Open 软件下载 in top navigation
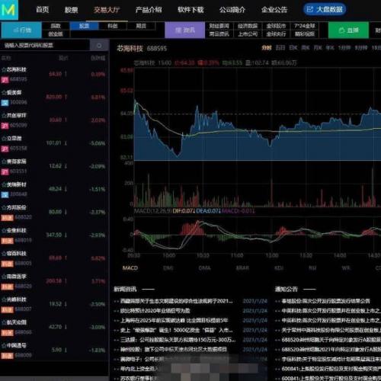 click(190, 10)
